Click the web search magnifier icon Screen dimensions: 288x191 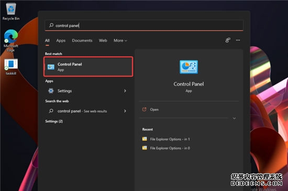click(x=51, y=111)
